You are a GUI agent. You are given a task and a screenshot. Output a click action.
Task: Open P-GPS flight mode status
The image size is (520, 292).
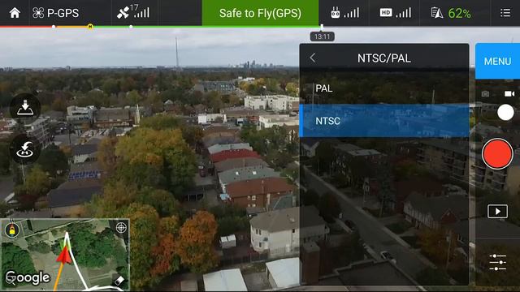tap(56, 13)
